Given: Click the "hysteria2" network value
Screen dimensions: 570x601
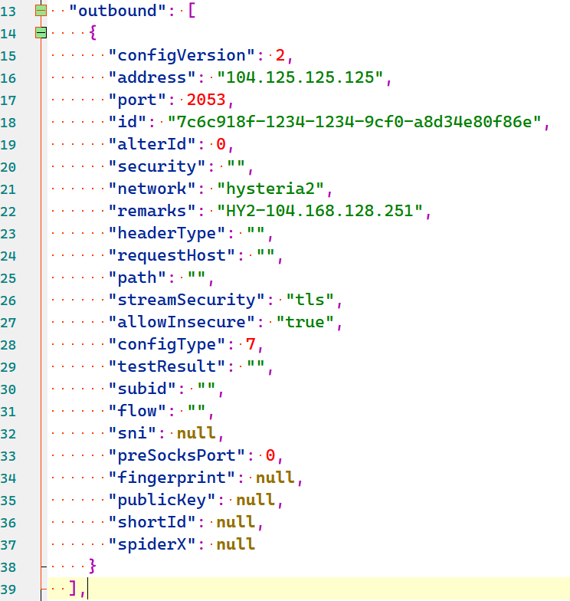Looking at the screenshot, I should pos(275,189).
